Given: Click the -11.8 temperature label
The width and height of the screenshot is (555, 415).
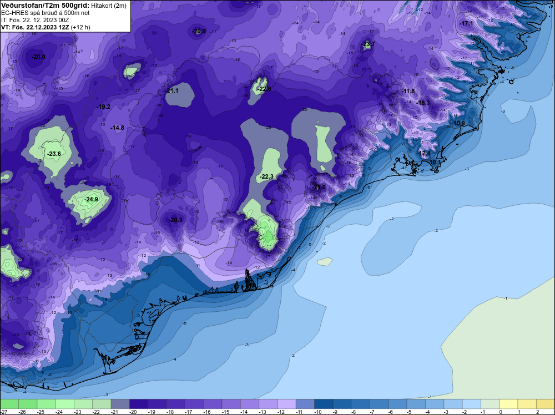Looking at the screenshot, I should pos(408,91).
